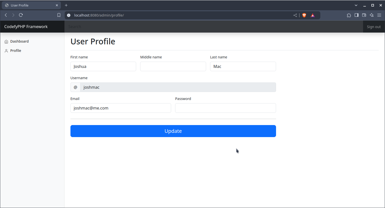Click into the Password field
The image size is (385, 208).
click(225, 108)
